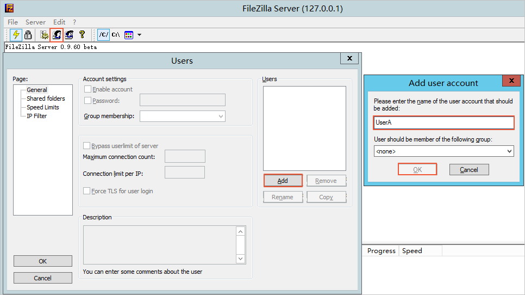Screen dimensions: 525x295
Task: Click Cancel in Add user account dialog
Action: pyautogui.click(x=469, y=170)
